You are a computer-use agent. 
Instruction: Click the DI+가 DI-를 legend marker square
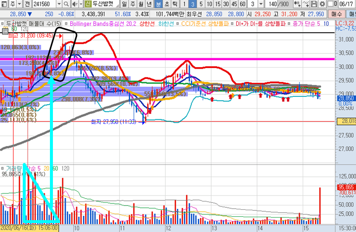tap(232, 24)
